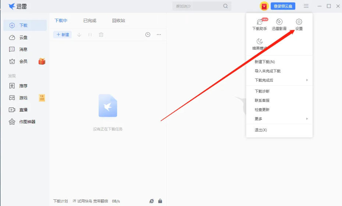The width and height of the screenshot is (342, 206).
Task: Switch to the 已完成 tab
Action: click(90, 21)
